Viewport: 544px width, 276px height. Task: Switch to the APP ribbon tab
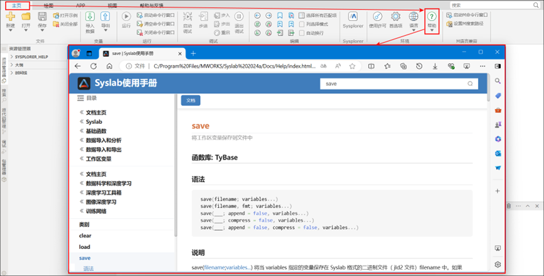(x=80, y=6)
